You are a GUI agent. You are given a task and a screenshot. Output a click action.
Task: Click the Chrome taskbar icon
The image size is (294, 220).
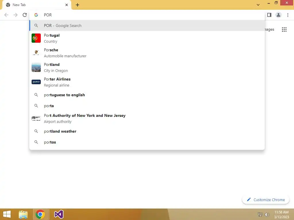point(40,214)
